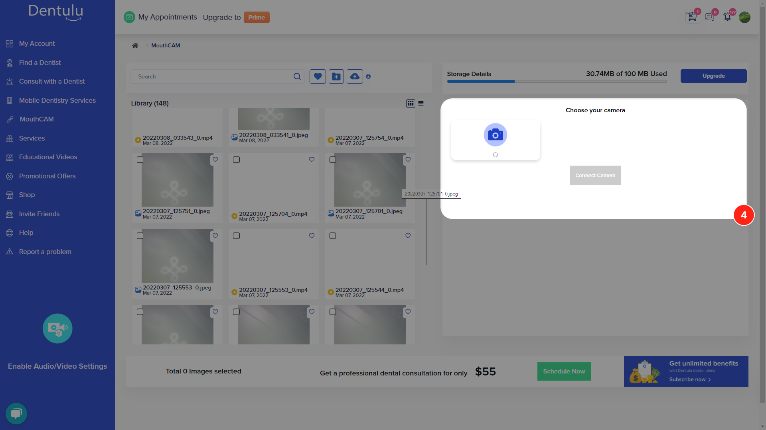Open Mobile Dentistry Services

pos(57,100)
